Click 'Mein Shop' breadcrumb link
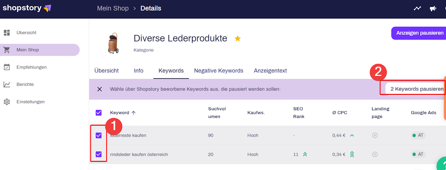 [x=113, y=8]
